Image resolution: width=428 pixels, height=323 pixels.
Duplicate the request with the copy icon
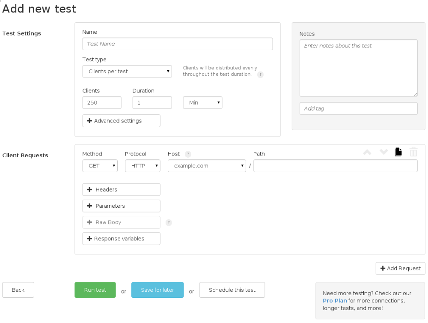click(398, 152)
